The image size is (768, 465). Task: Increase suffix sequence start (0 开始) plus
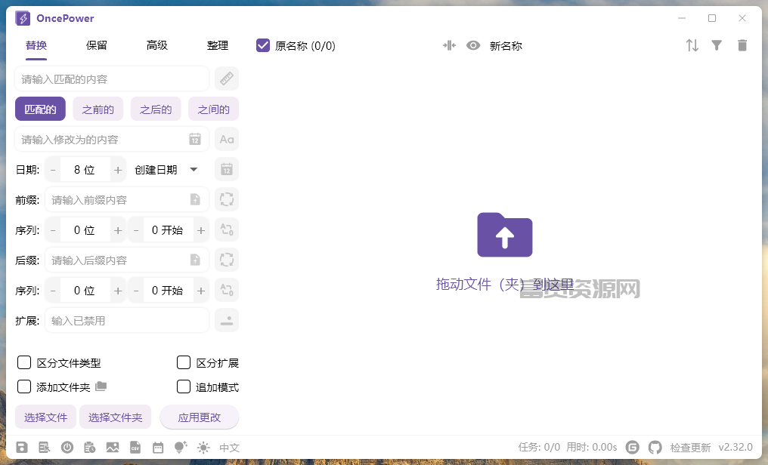pos(201,291)
